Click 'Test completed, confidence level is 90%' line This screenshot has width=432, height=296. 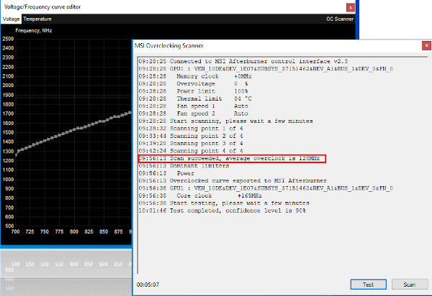pos(222,211)
